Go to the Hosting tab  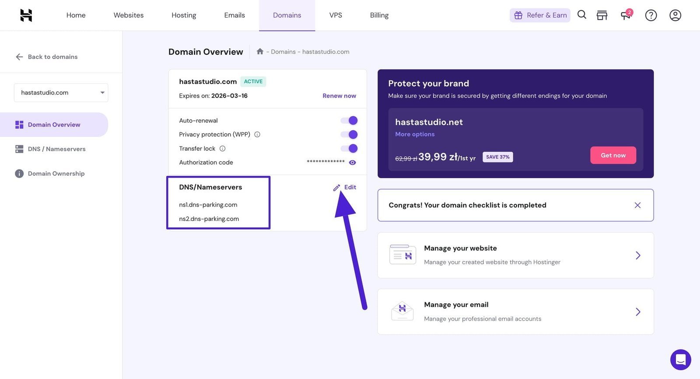click(184, 15)
